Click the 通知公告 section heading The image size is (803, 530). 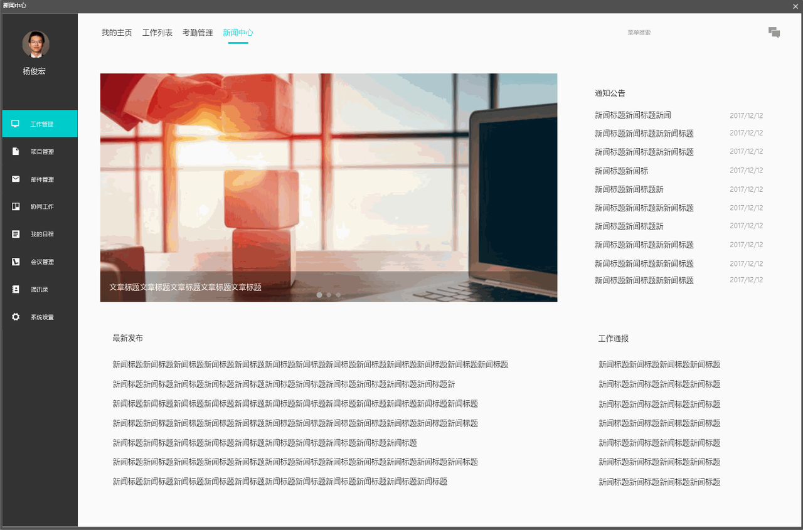tap(610, 93)
